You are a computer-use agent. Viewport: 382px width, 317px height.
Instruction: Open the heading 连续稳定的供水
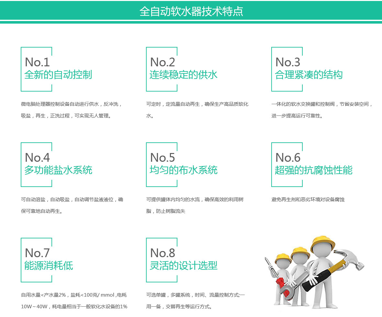(183, 75)
